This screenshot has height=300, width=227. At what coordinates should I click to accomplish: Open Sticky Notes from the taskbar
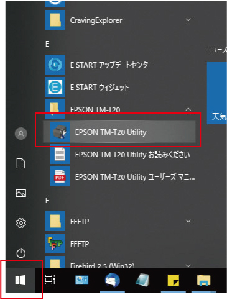pyautogui.click(x=173, y=280)
